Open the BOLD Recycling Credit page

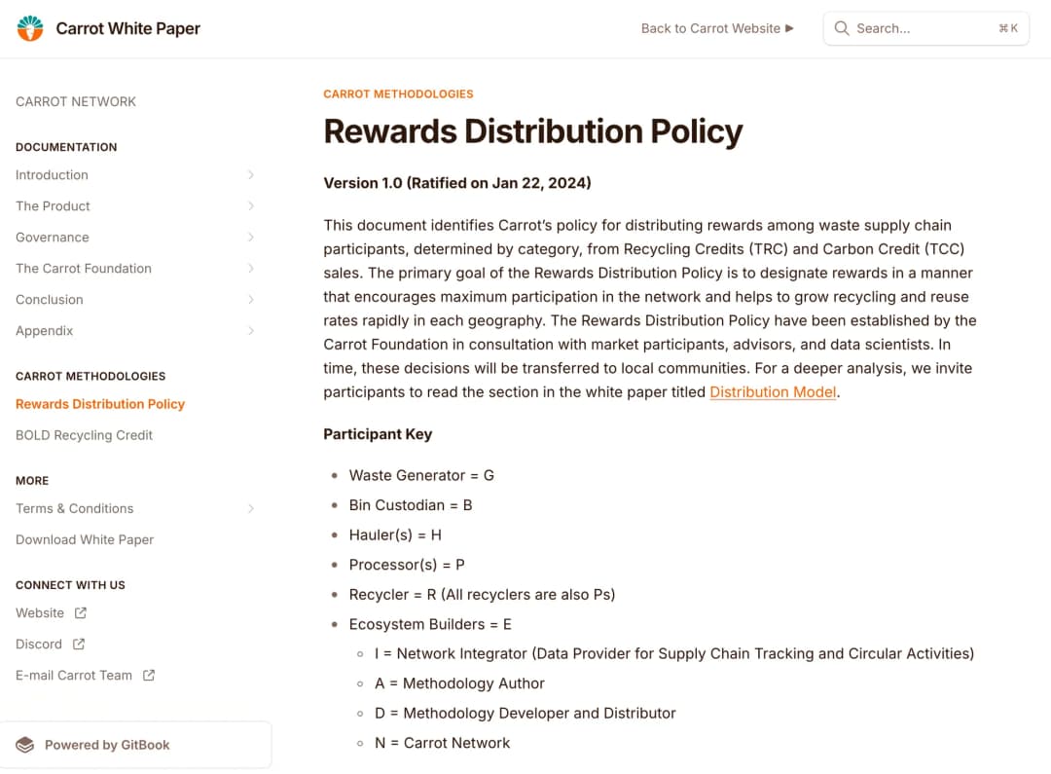click(x=84, y=435)
